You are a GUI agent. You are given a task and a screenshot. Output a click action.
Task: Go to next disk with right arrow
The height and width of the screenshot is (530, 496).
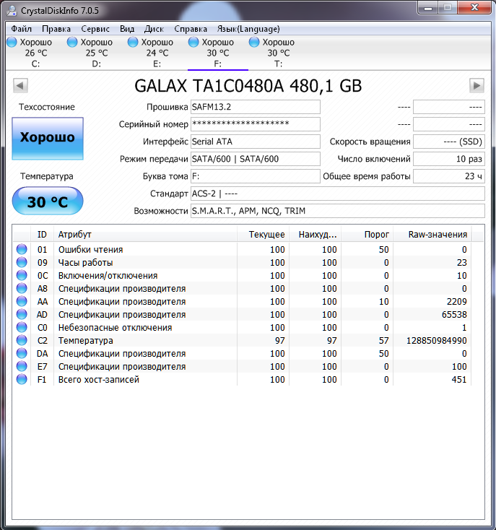click(x=477, y=85)
